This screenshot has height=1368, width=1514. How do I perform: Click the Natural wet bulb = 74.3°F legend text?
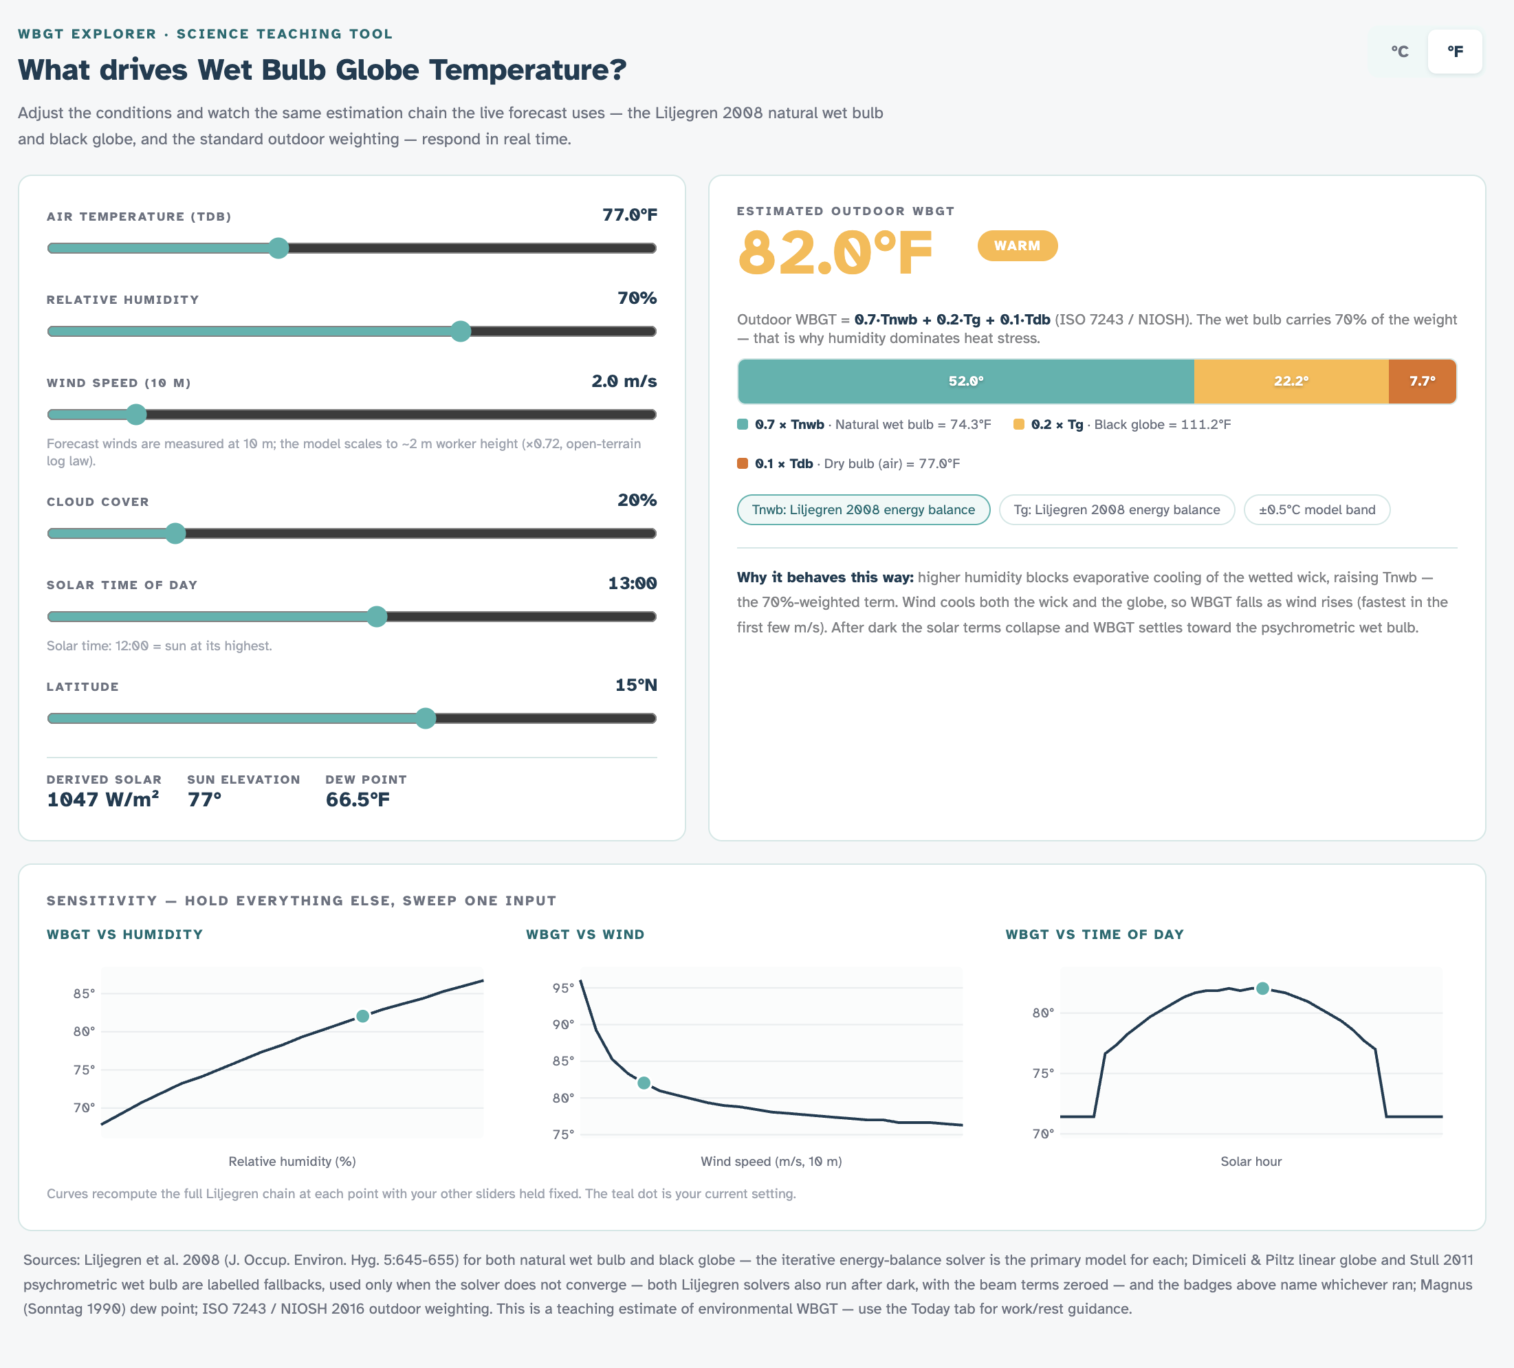913,424
